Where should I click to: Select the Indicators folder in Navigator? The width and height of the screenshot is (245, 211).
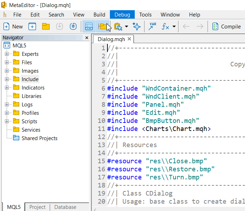tap(33, 88)
